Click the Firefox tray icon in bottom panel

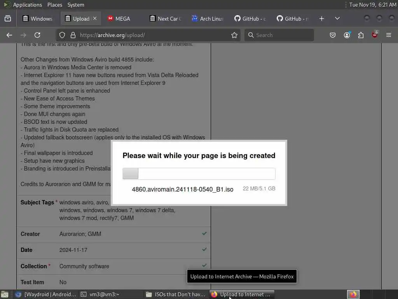(353, 294)
